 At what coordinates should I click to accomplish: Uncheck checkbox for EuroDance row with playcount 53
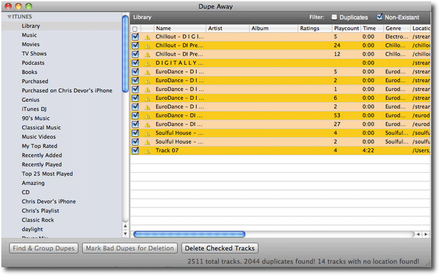point(136,115)
